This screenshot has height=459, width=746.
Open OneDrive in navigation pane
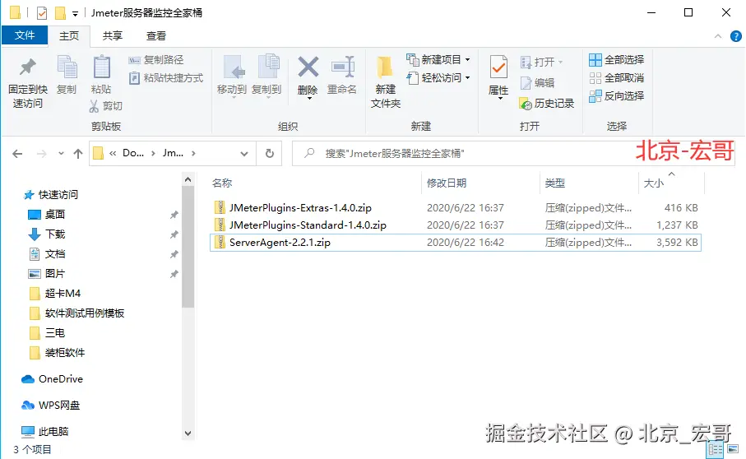(x=60, y=379)
